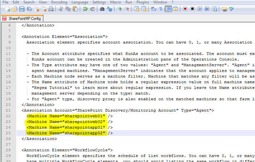Disable the highlighted Indent Guide button
This screenshot has height=162, width=255.
pyautogui.click(x=169, y=9)
